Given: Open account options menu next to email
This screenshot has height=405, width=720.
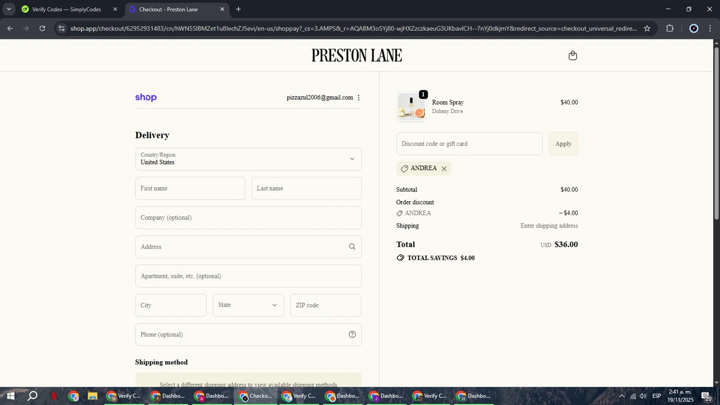Looking at the screenshot, I should (x=359, y=97).
